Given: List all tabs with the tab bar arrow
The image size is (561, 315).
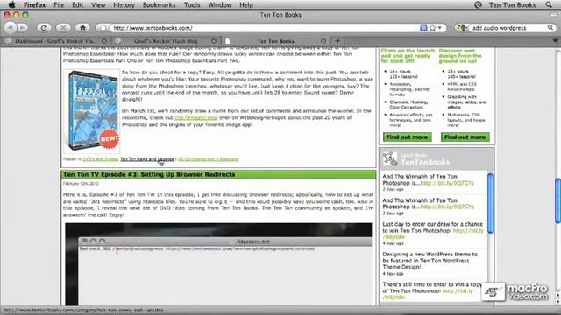Looking at the screenshot, I should point(555,41).
